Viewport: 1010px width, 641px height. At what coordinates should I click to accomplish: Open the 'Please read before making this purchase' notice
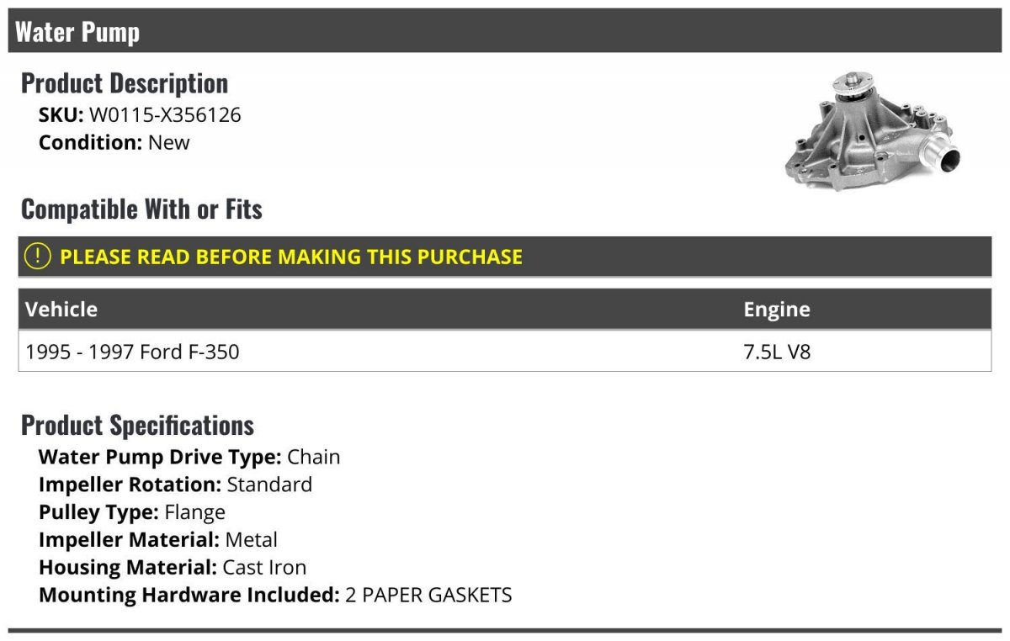point(291,257)
